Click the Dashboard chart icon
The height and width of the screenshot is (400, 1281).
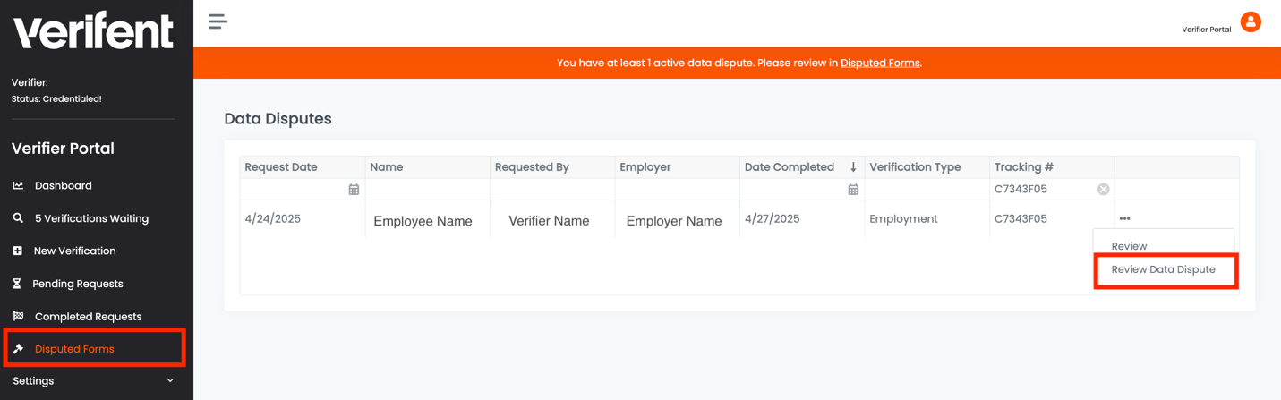click(18, 186)
